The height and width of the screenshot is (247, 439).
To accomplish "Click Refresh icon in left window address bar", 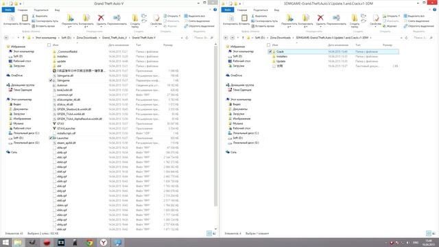I will tap(187, 38).
